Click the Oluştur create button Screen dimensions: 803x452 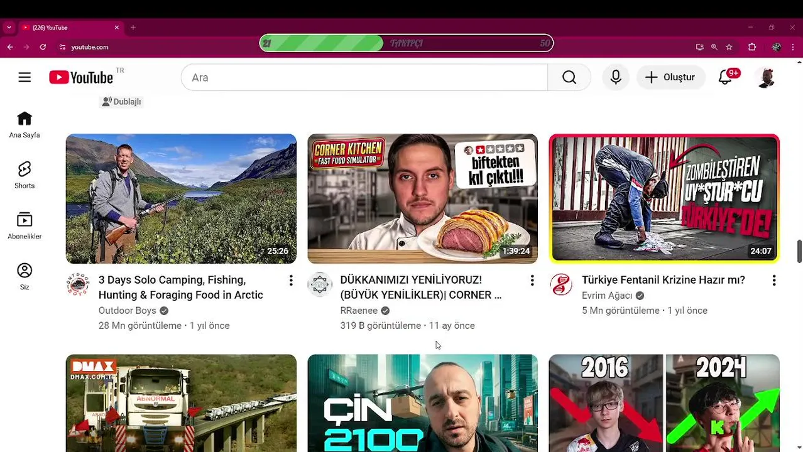[x=670, y=77]
